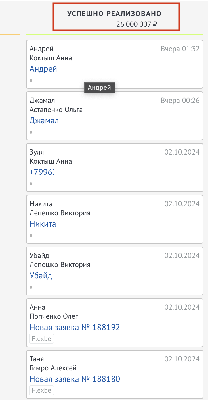The height and width of the screenshot is (400, 208).
Task: Click contact name Гимро Алексей
Action: coord(53,368)
